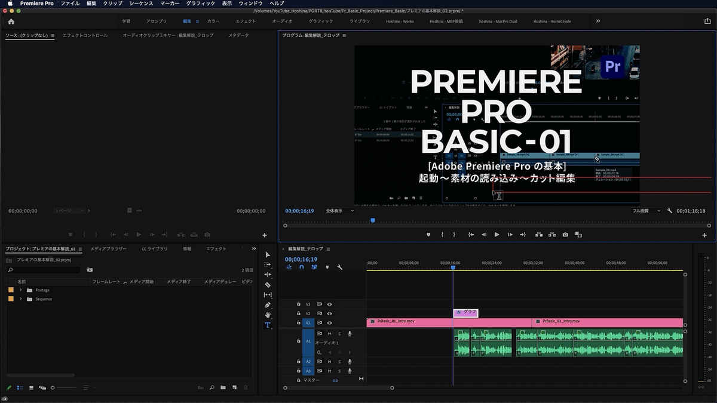The image size is (717, 403).
Task: Add marker in Program monitor
Action: [428, 235]
